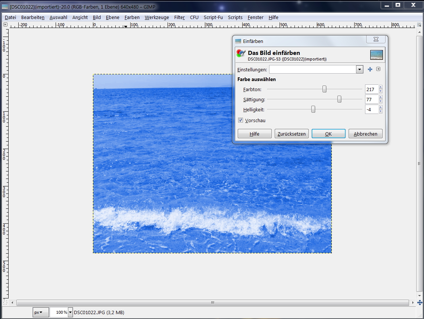This screenshot has height=319, width=424.
Task: Click the image thumbnail in the Einfärben dialog
Action: click(376, 55)
